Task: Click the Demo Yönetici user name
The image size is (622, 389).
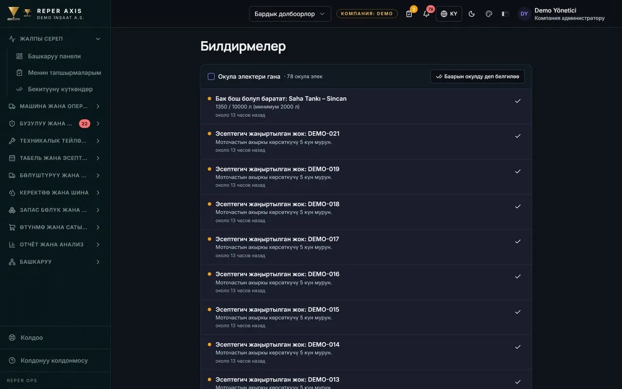Action: 555,10
